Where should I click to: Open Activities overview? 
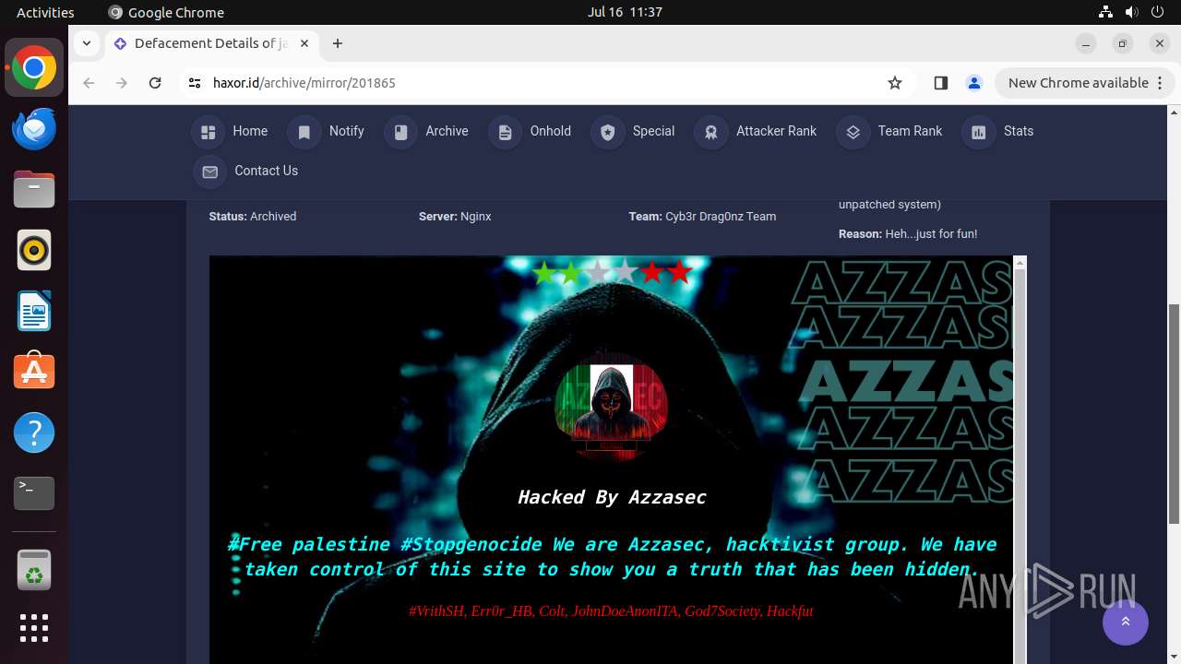(45, 12)
